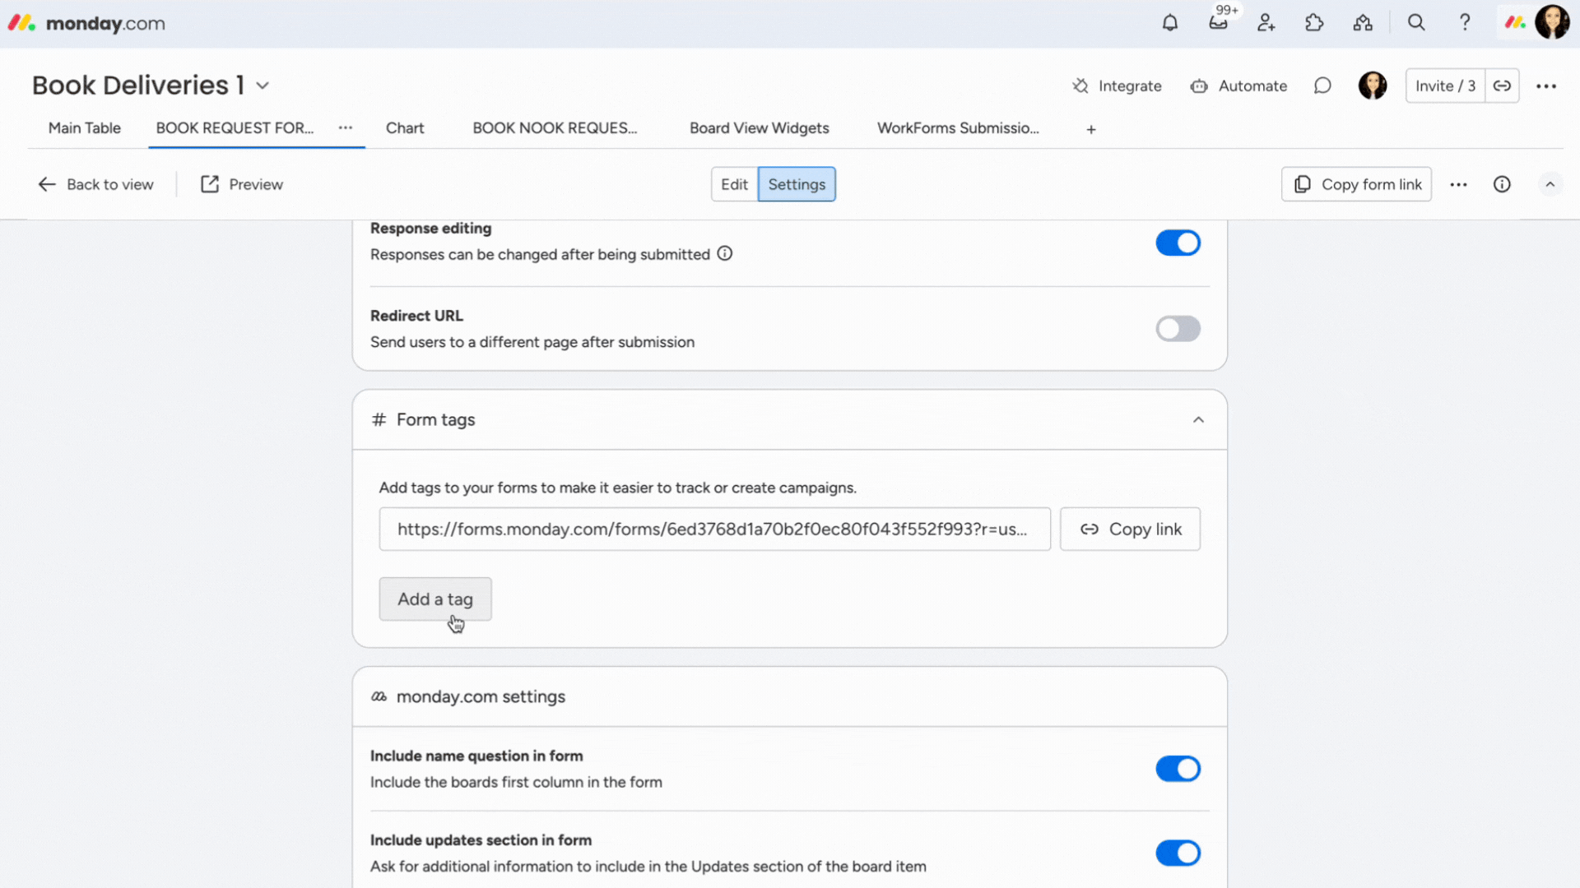Open the profile avatar in top right corner
Image resolution: width=1580 pixels, height=888 pixels.
tap(1553, 22)
